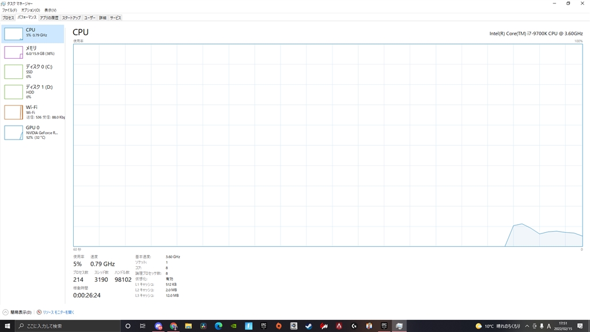Open the オプション(O) menu
590x332 pixels.
[31, 10]
